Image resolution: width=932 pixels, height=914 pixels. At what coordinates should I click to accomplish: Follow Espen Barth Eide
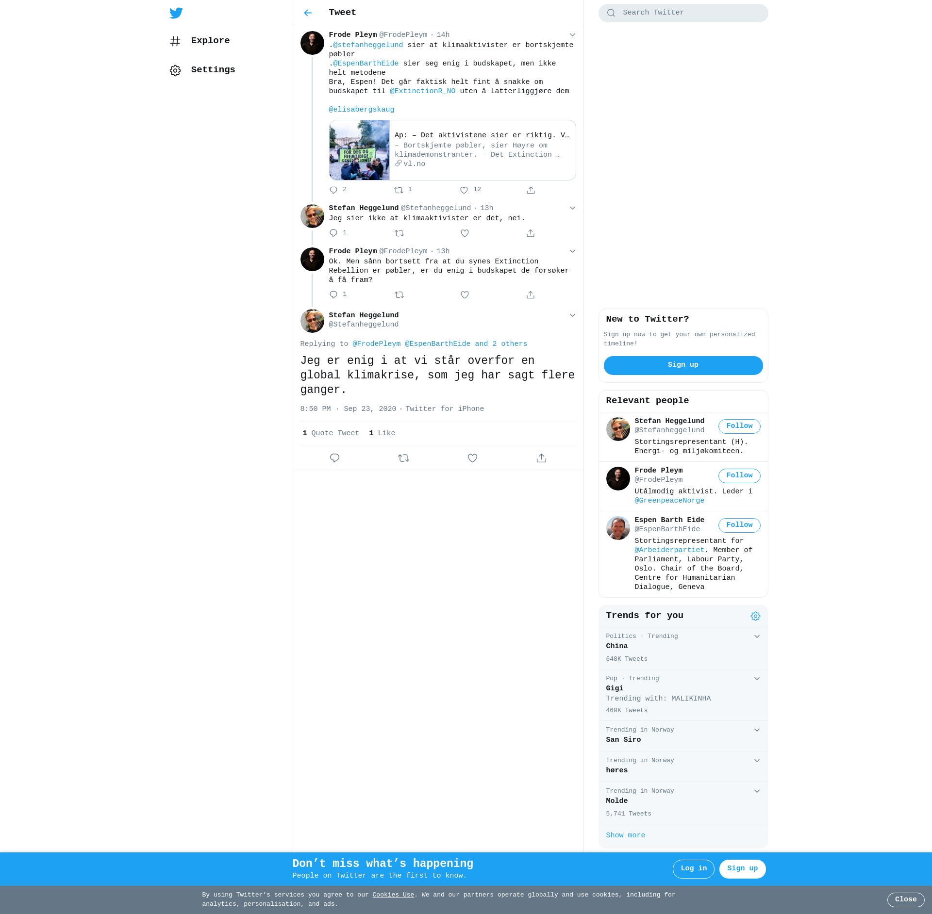pos(739,525)
